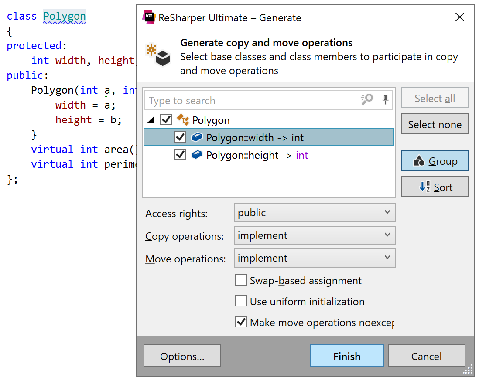Click the pin icon beside the search field
Screen dimensions: 479x381
[385, 100]
